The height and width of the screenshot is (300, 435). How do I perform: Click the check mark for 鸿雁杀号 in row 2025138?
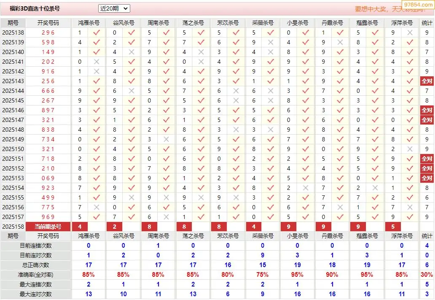97,32
